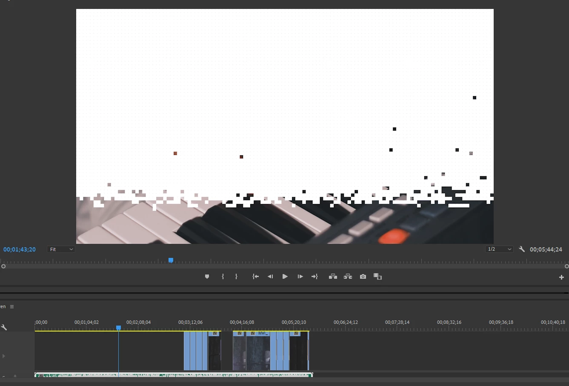Image resolution: width=569 pixels, height=386 pixels.
Task: Click the 00;05;44;24 duration timecode
Action: 546,249
